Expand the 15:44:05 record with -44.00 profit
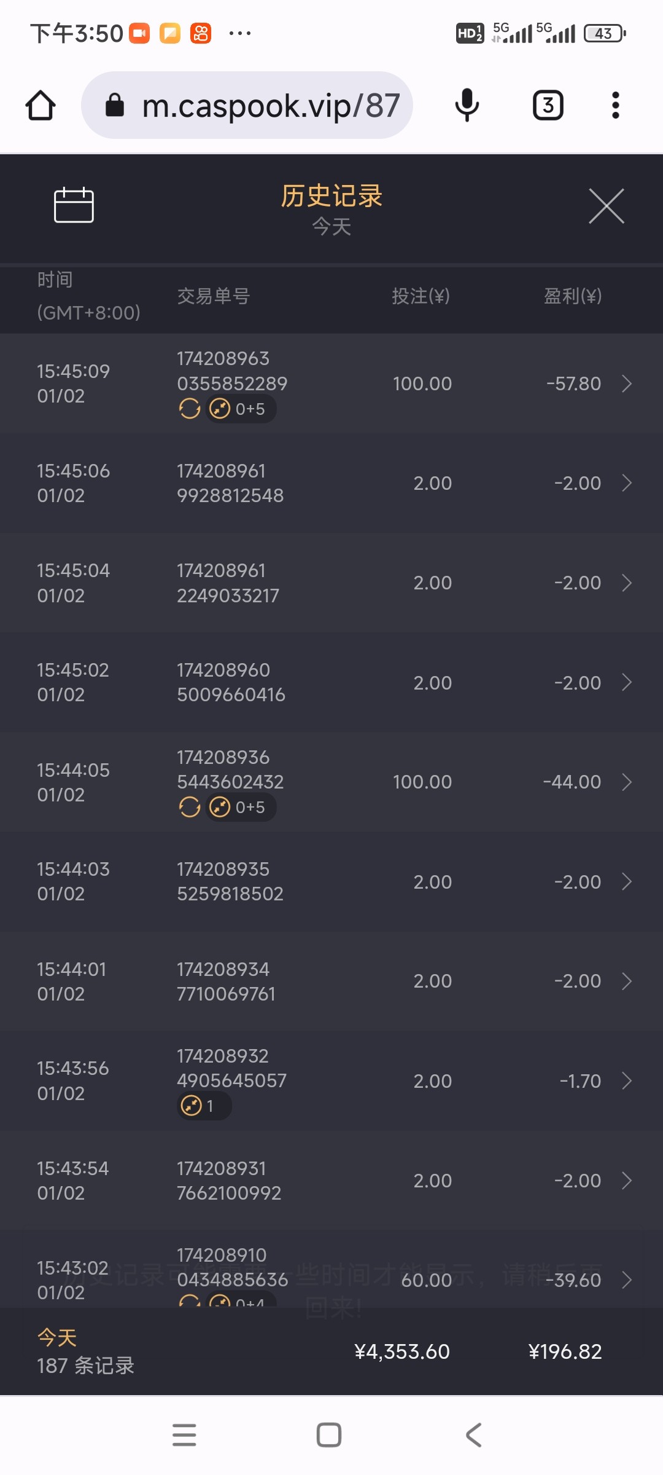 [626, 782]
